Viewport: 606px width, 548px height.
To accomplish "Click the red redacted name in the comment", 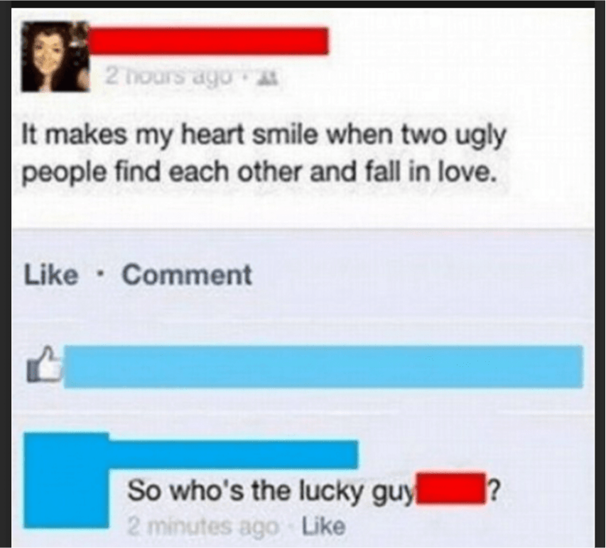I will pyautogui.click(x=450, y=488).
